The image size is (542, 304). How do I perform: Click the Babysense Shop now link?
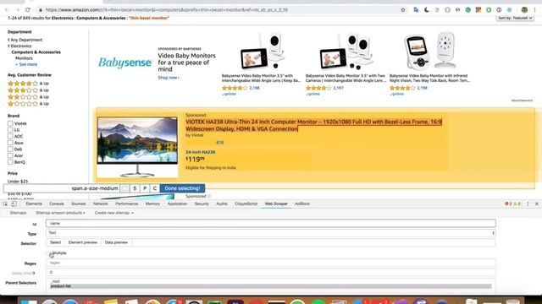pos(169,78)
